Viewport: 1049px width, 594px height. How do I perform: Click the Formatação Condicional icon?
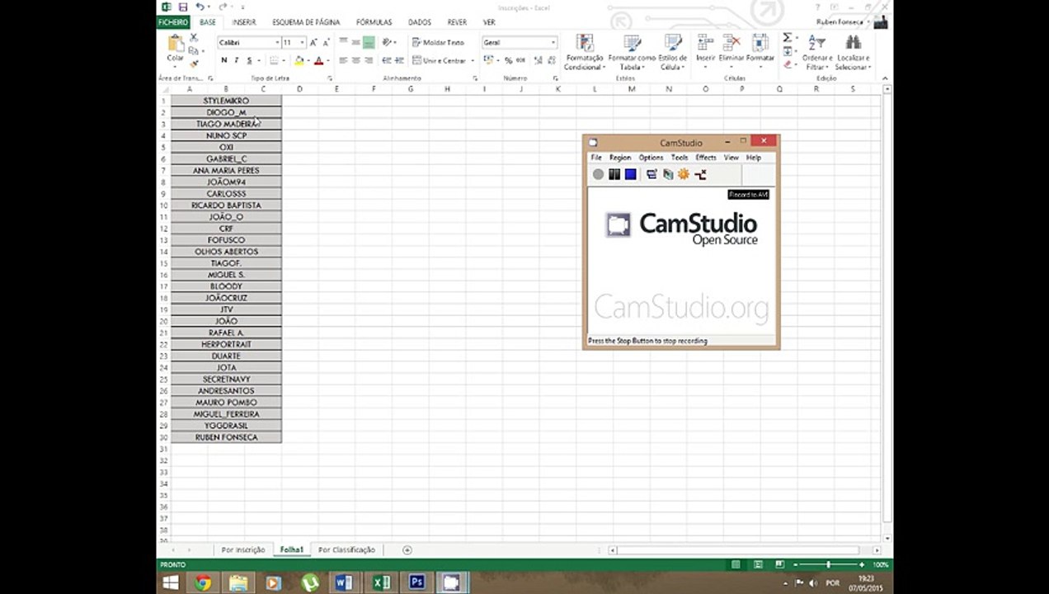coord(585,44)
